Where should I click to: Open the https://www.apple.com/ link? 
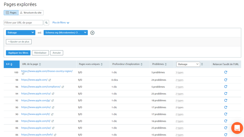click(x=34, y=80)
